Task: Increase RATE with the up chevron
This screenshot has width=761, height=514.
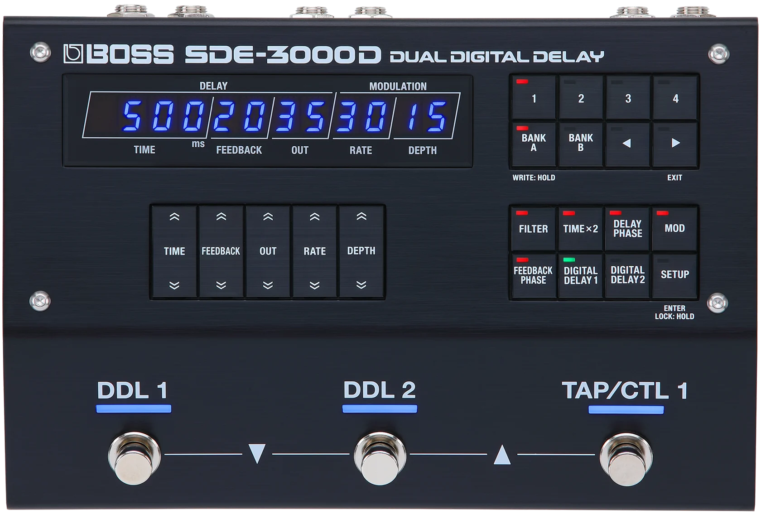Action: click(x=315, y=217)
